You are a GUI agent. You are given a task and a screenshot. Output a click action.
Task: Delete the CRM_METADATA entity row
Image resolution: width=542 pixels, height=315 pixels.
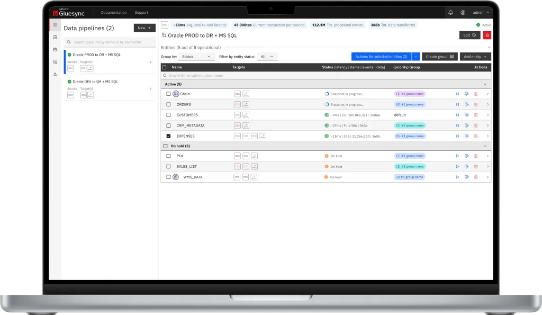475,125
